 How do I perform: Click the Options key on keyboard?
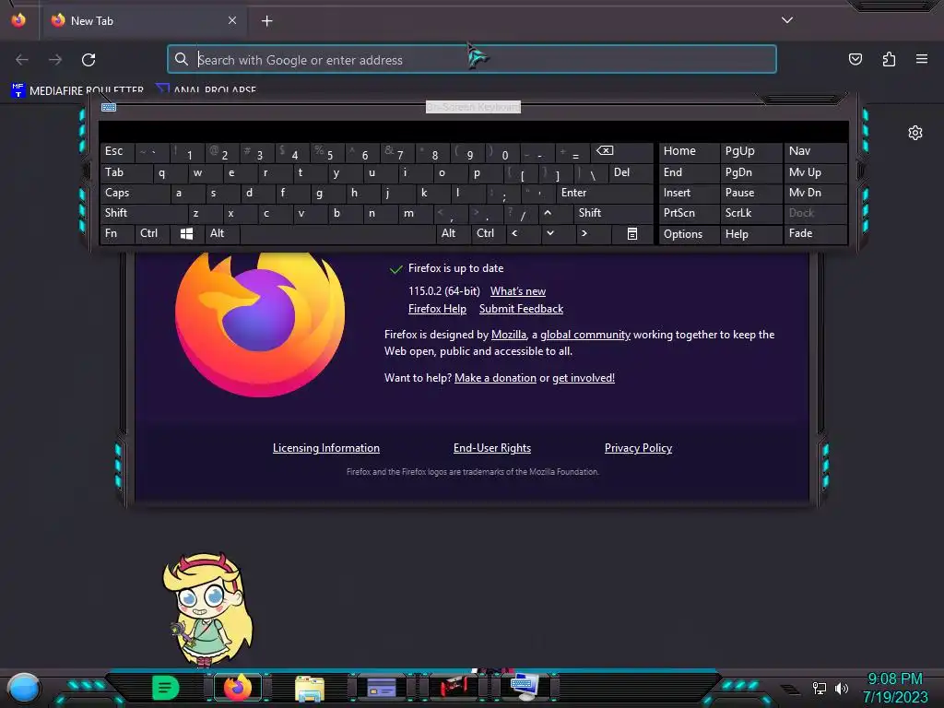689,233
